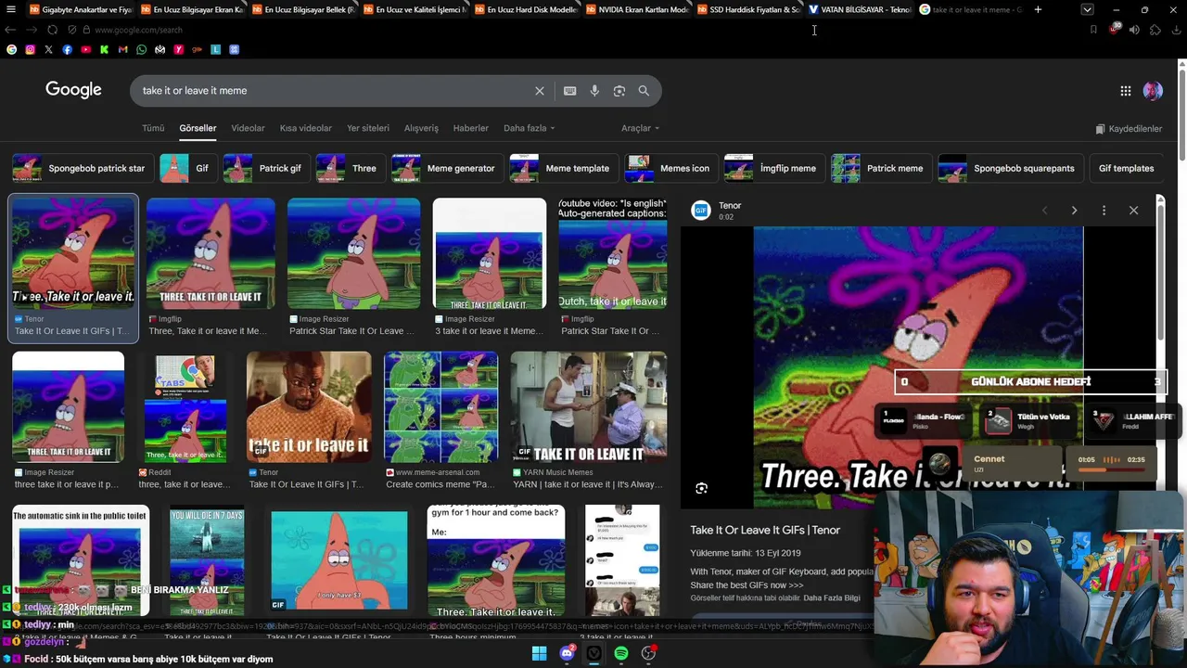
Task: Open the Araçlar tools dropdown
Action: 640,128
